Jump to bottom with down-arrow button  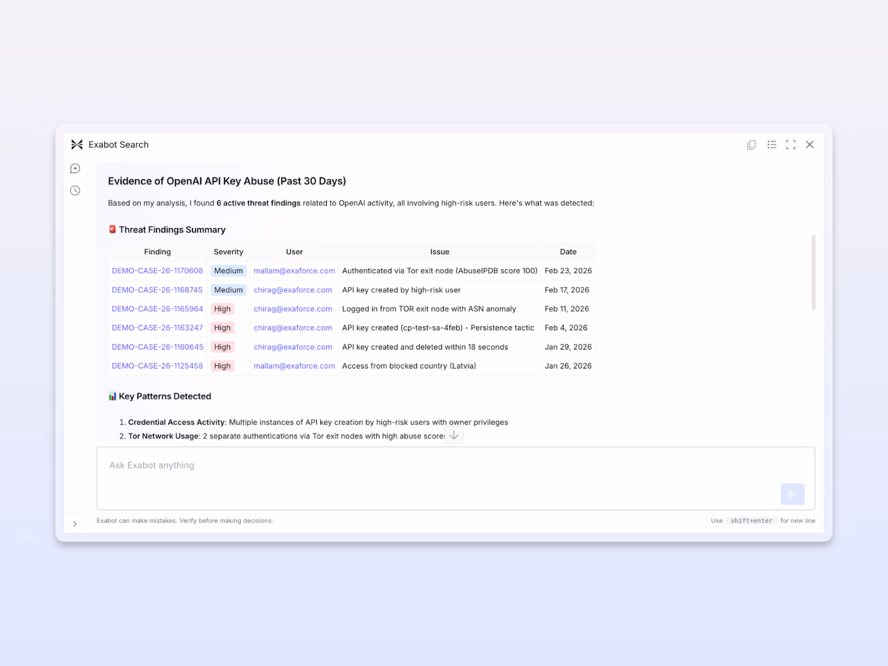[x=454, y=435]
